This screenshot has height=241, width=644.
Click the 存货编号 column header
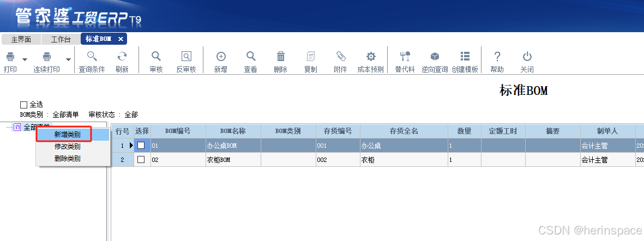tap(338, 131)
